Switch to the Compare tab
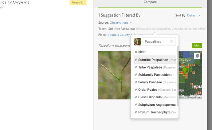Viewport: 212px width, 130px height. pos(150,2)
